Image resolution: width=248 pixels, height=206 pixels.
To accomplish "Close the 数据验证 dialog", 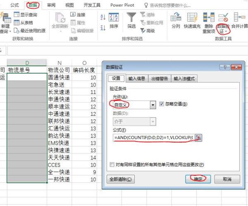I will 236,67.
